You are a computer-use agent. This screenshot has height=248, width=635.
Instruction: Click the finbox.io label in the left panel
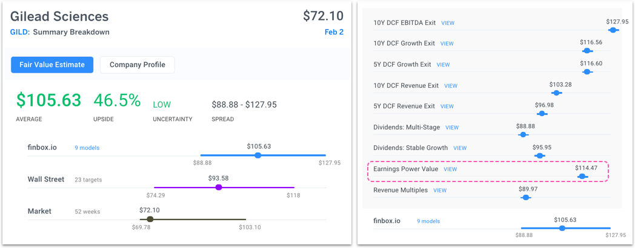(42, 148)
